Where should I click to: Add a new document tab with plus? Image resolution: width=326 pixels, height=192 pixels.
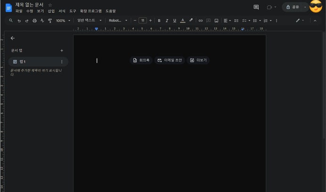[62, 50]
